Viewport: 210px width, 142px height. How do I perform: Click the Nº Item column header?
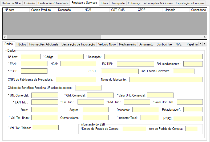[x=16, y=10]
